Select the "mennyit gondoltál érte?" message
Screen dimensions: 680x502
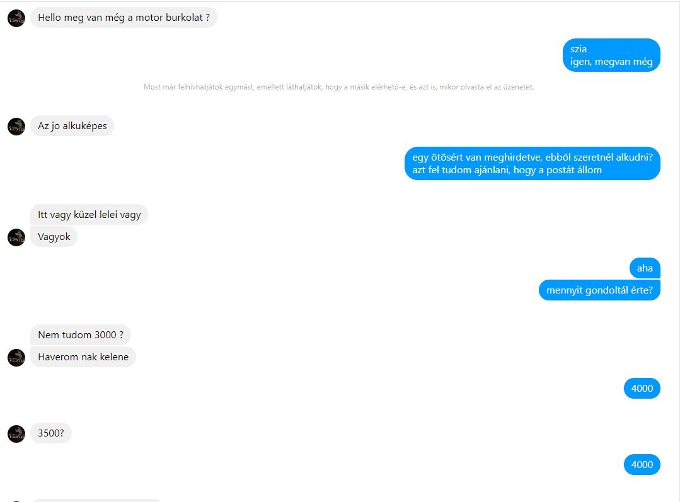(599, 290)
